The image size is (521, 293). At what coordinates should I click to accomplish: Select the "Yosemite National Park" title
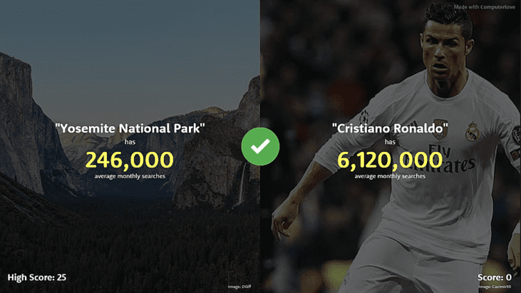click(x=130, y=128)
